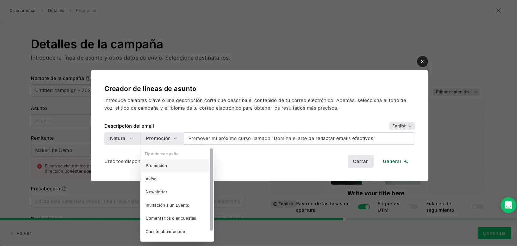The width and height of the screenshot is (517, 246).
Task: Click the sparkle icon on Generar
Action: 406,161
